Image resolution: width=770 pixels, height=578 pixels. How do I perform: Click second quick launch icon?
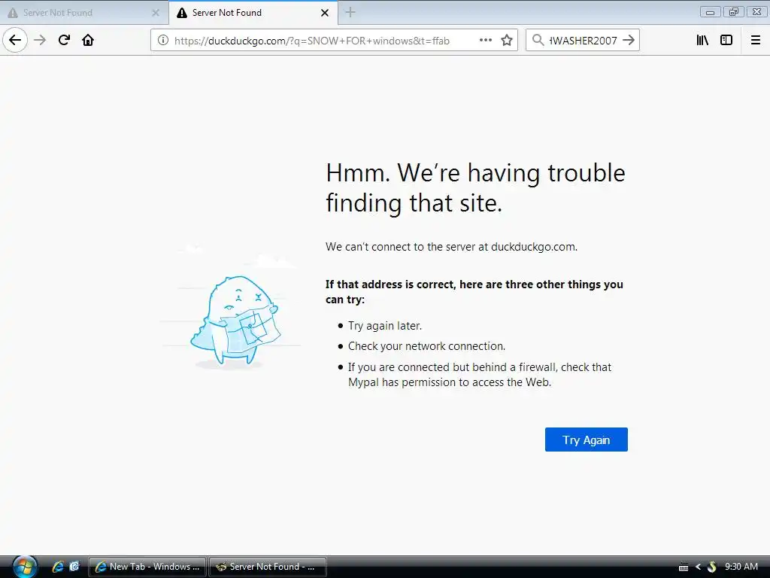[74, 566]
